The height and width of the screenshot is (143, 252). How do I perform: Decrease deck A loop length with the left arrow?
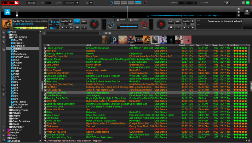[x=62, y=28]
